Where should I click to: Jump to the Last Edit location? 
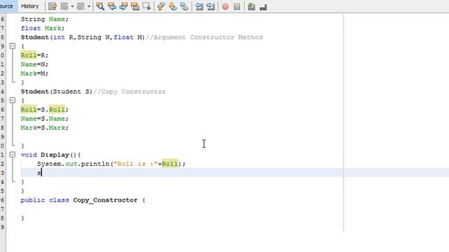click(53, 6)
